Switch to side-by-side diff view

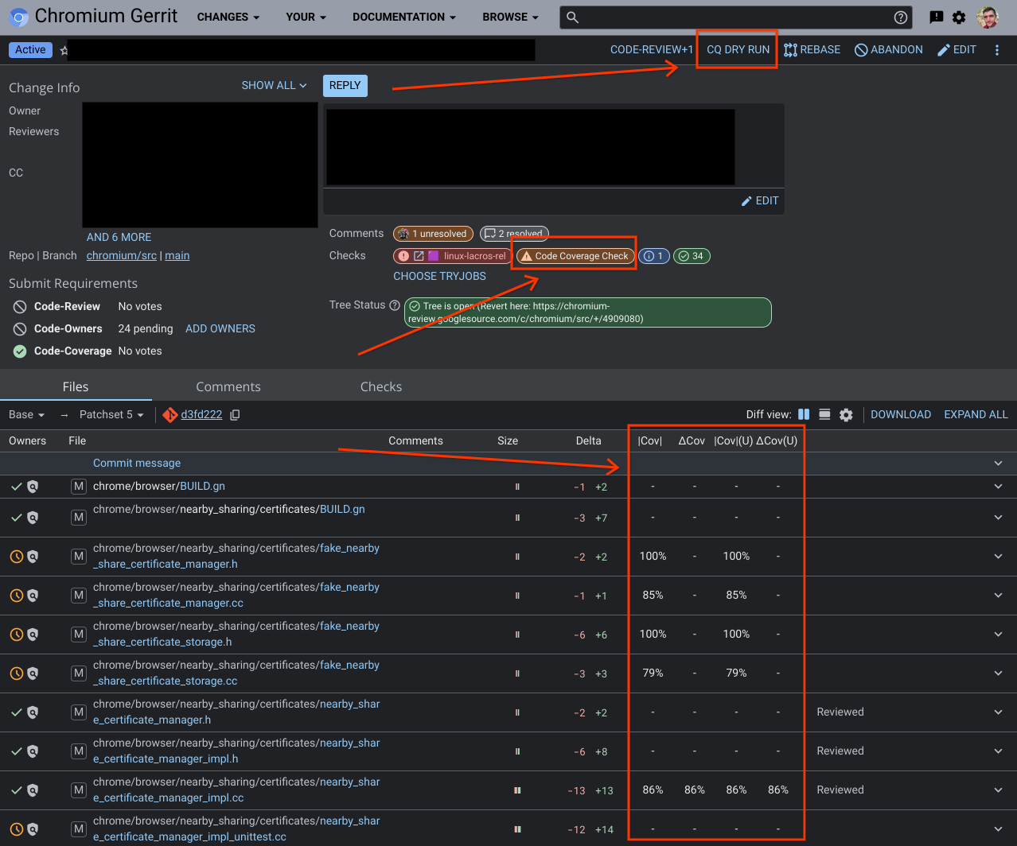804,414
